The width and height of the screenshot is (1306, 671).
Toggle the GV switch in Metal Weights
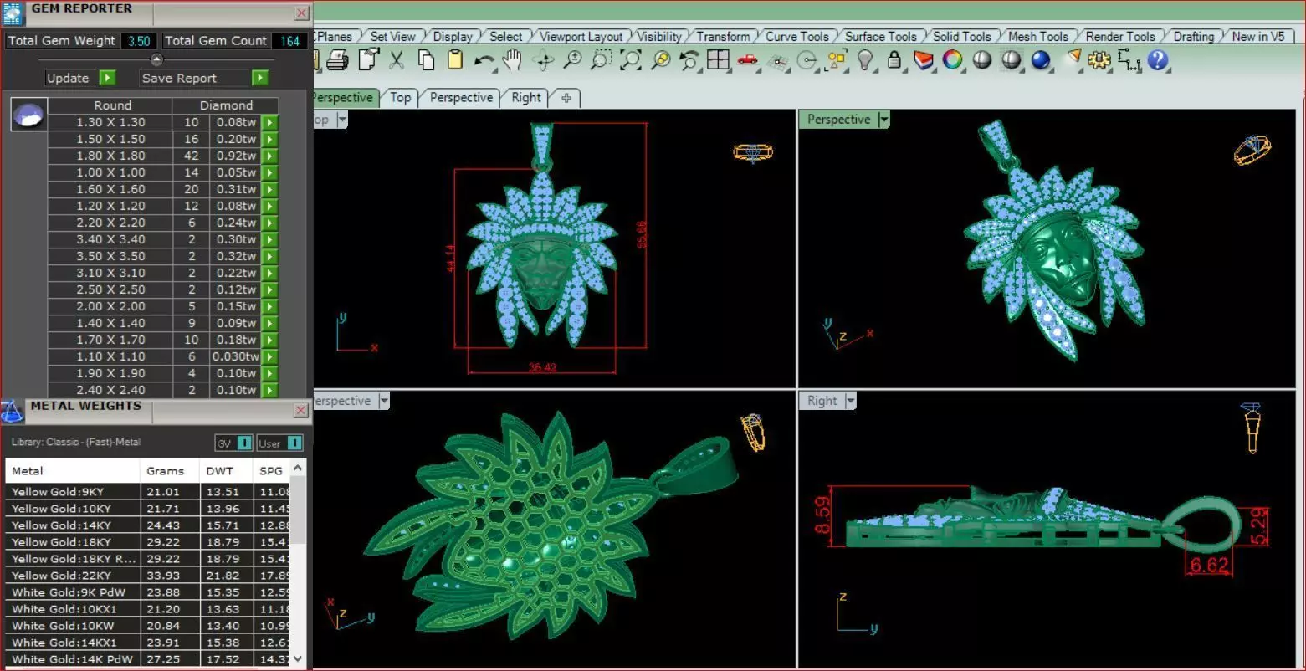click(x=234, y=443)
